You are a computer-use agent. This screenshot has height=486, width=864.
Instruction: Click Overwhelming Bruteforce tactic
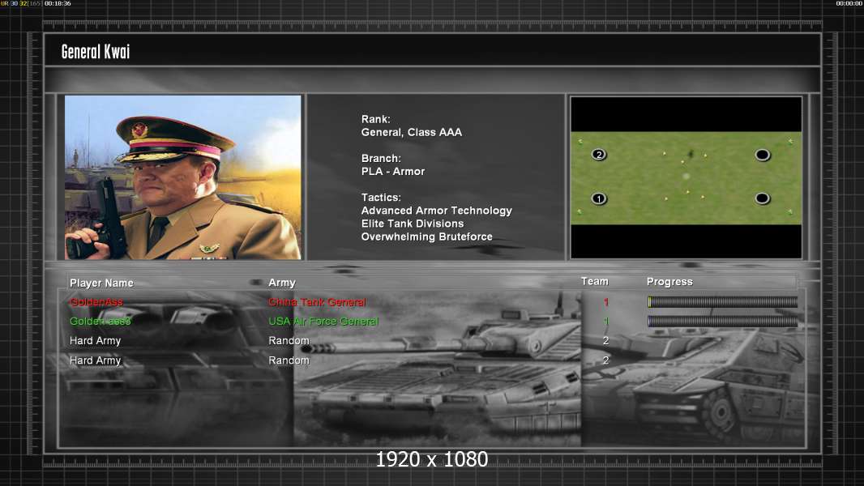427,237
